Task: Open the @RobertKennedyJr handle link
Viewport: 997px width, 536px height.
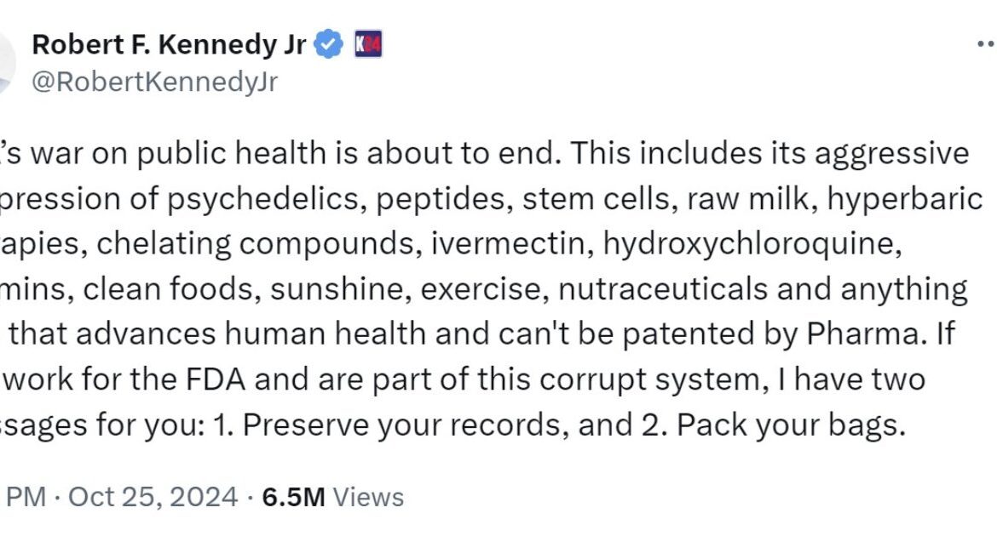Action: (x=154, y=82)
